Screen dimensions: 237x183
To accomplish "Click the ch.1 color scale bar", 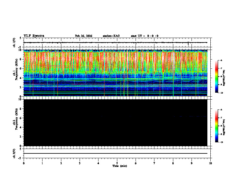I will point(217,77).
